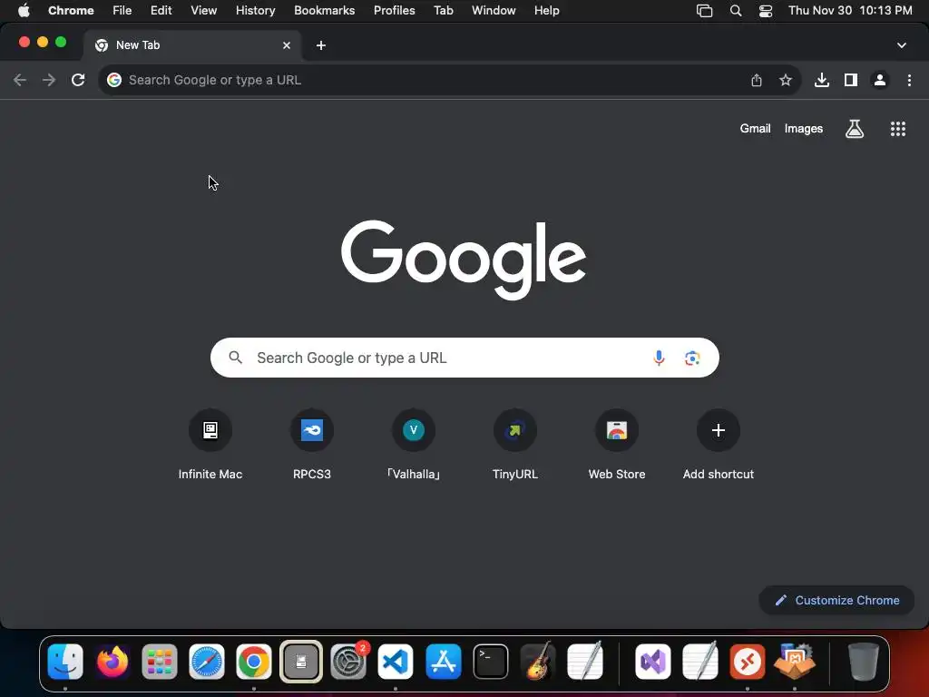This screenshot has width=929, height=697.
Task: Open the View menu
Action: tap(204, 10)
